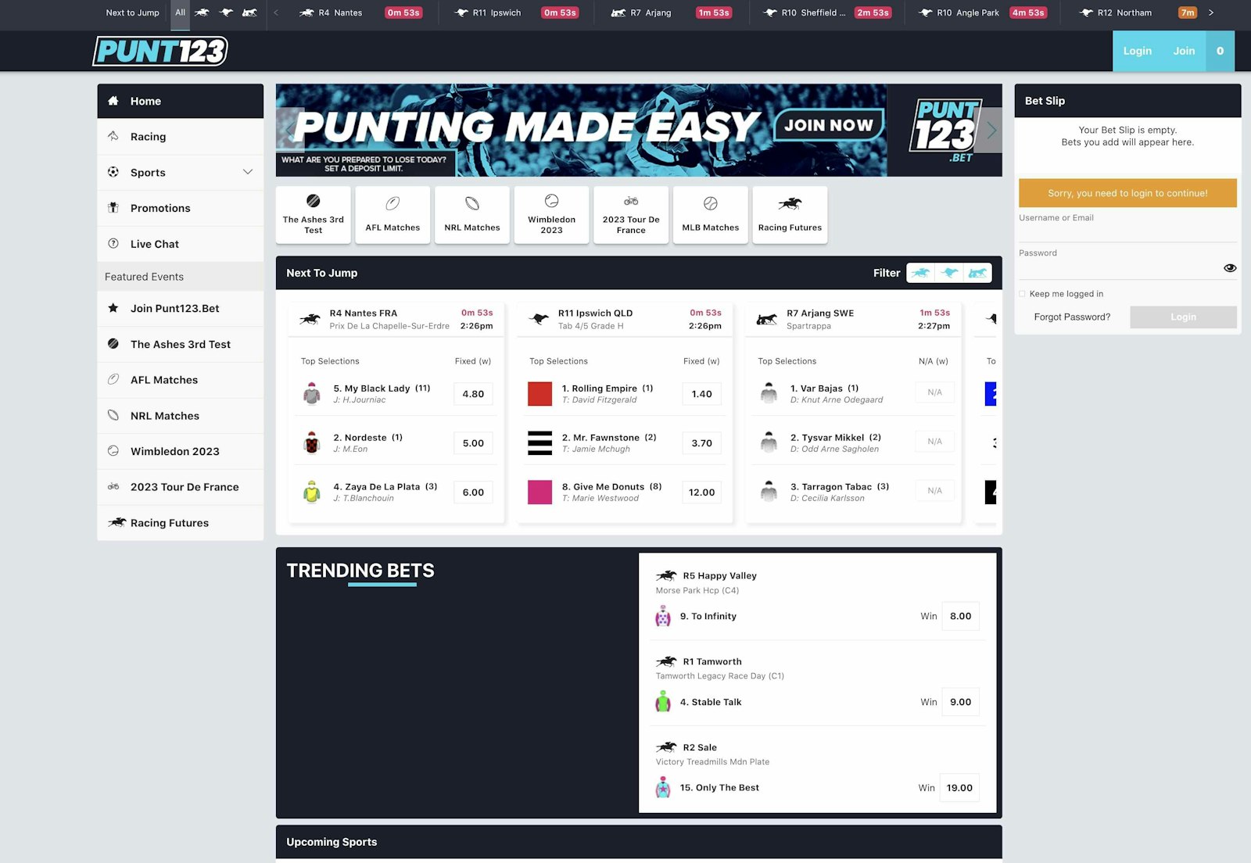Advance the banner carousel with the right arrow
This screenshot has height=863, width=1251.
coord(991,131)
